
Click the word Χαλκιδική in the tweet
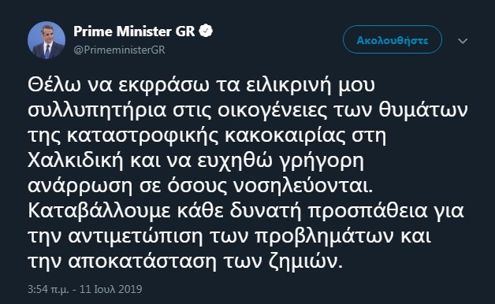(x=75, y=160)
